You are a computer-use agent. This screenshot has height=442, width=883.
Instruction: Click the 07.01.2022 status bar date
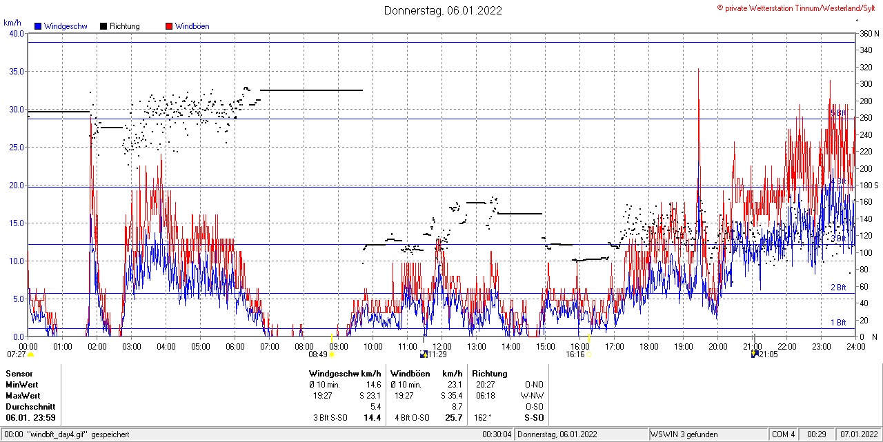point(858,434)
